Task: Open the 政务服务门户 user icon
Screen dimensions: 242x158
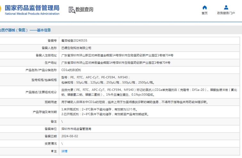Action: (226, 7)
